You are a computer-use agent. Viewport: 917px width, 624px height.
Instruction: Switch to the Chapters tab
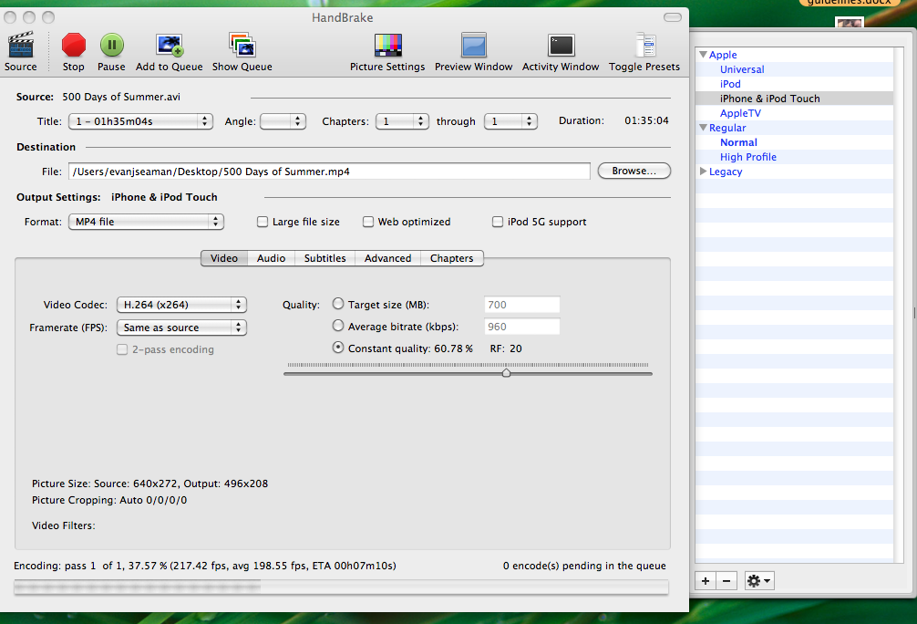point(452,258)
